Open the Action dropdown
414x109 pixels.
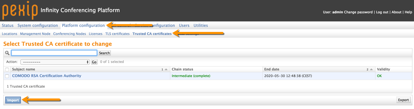pos(55,62)
